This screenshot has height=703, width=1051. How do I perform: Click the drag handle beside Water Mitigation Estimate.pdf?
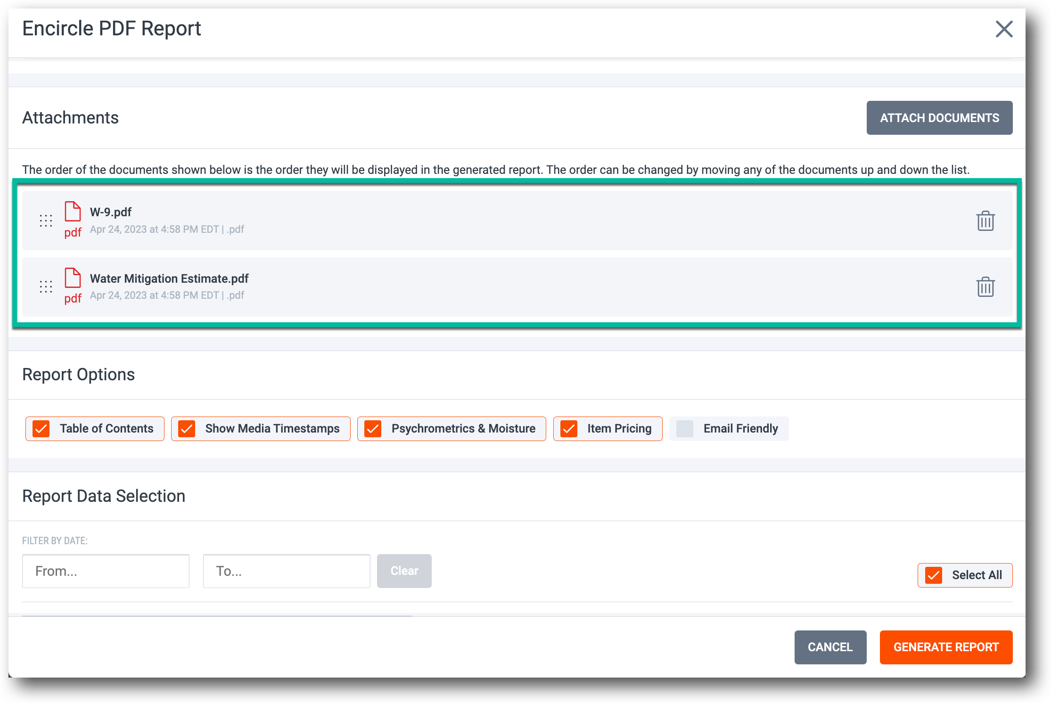coord(46,286)
